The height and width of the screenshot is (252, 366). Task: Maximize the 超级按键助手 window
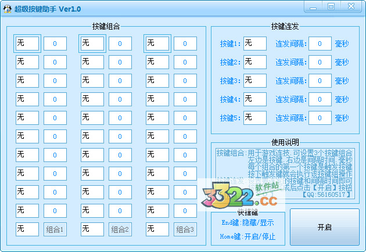pyautogui.click(x=331, y=6)
